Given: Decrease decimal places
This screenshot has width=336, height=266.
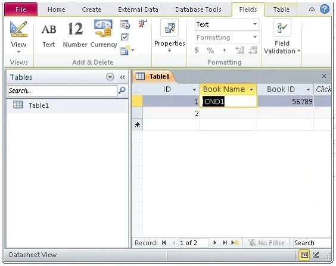Looking at the screenshot, I should 253,51.
